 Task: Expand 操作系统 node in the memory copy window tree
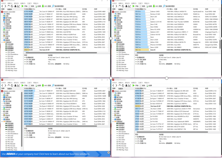click(x=2, y=18)
